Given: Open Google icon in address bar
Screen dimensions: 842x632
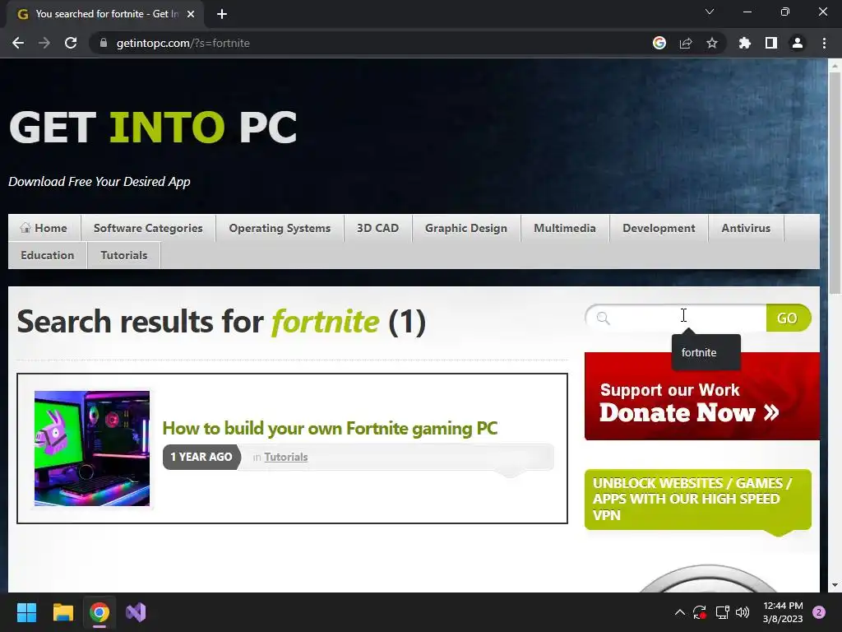Looking at the screenshot, I should [x=659, y=43].
